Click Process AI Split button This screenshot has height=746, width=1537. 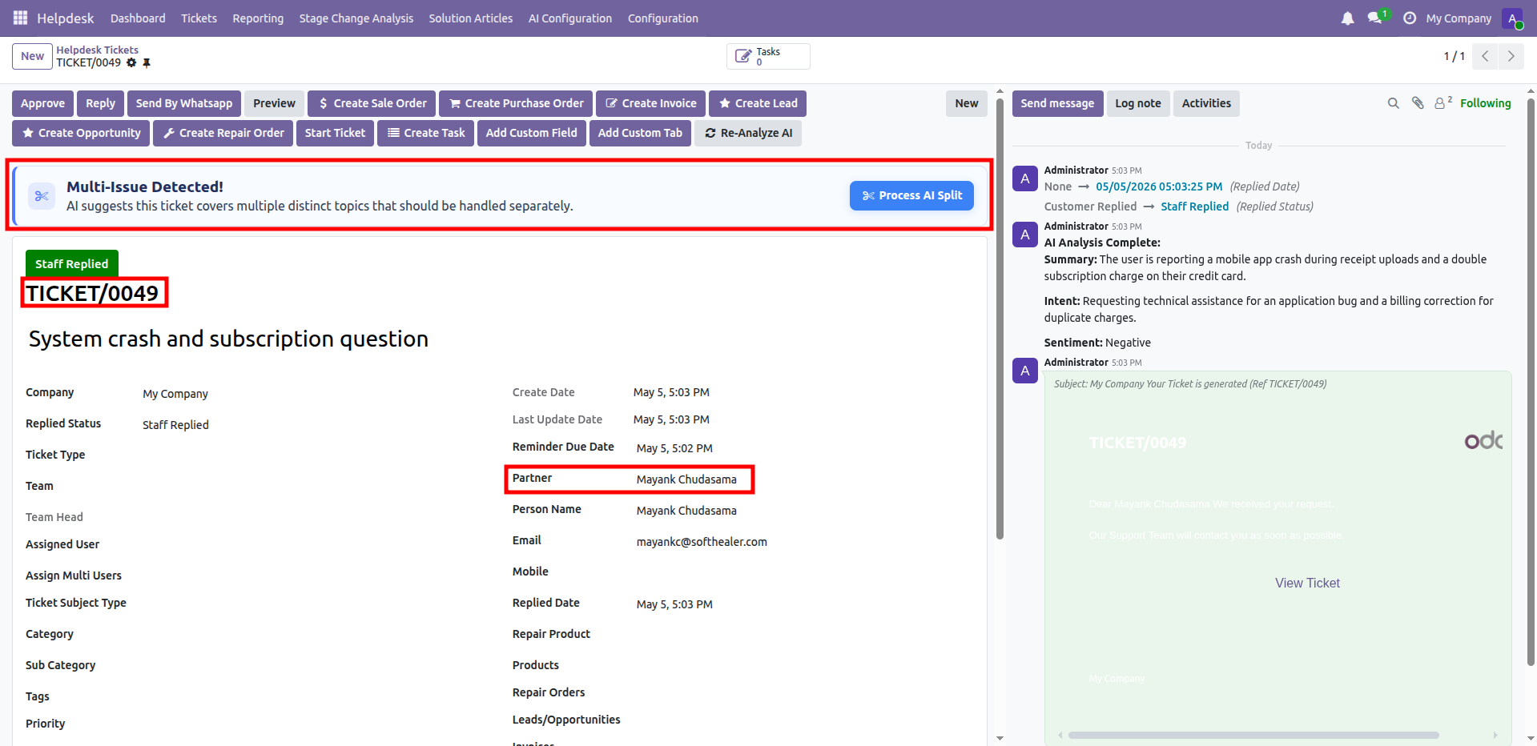pos(911,195)
